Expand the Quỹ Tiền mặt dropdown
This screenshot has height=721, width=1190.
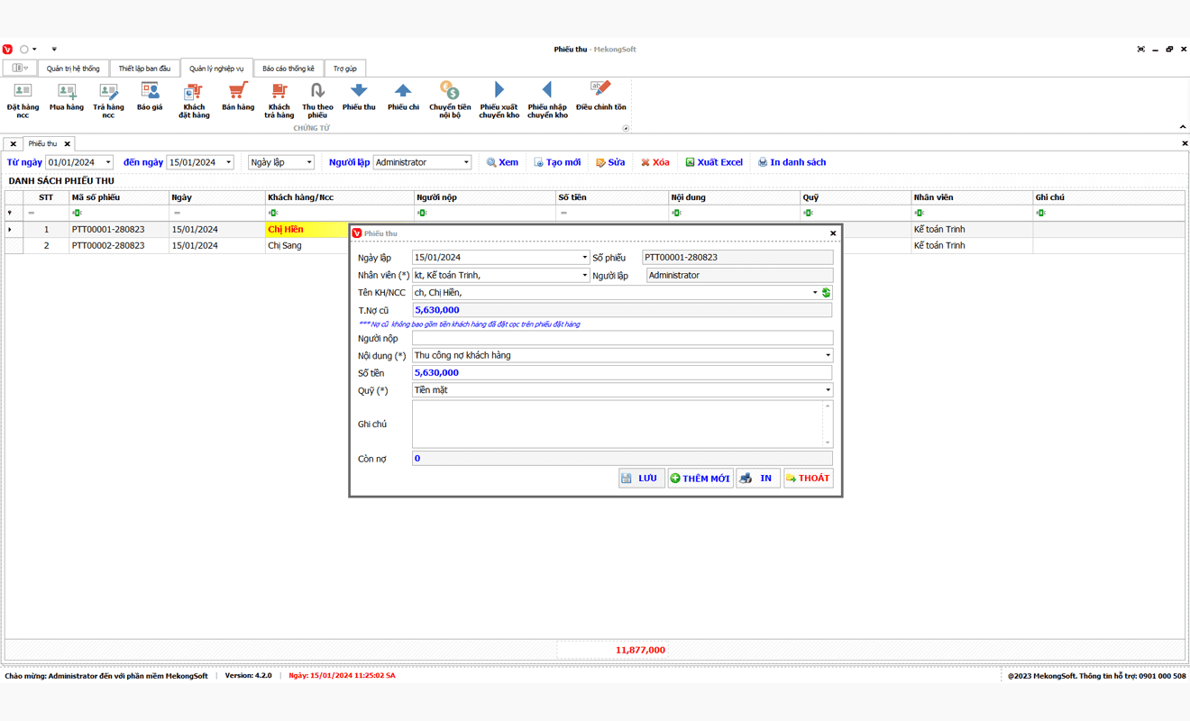(x=828, y=390)
